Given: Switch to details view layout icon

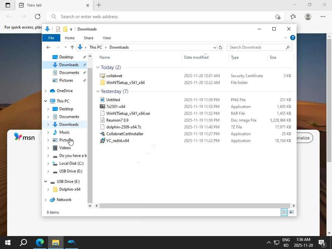Looking at the screenshot, I should click(x=284, y=212).
